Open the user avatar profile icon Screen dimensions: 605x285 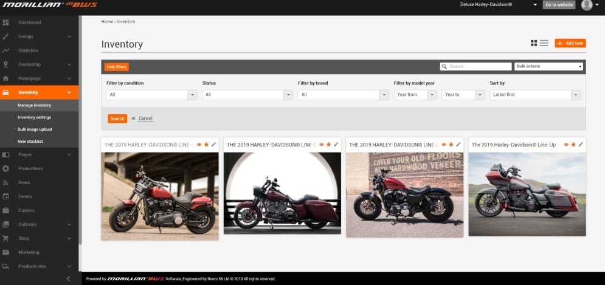click(x=587, y=5)
